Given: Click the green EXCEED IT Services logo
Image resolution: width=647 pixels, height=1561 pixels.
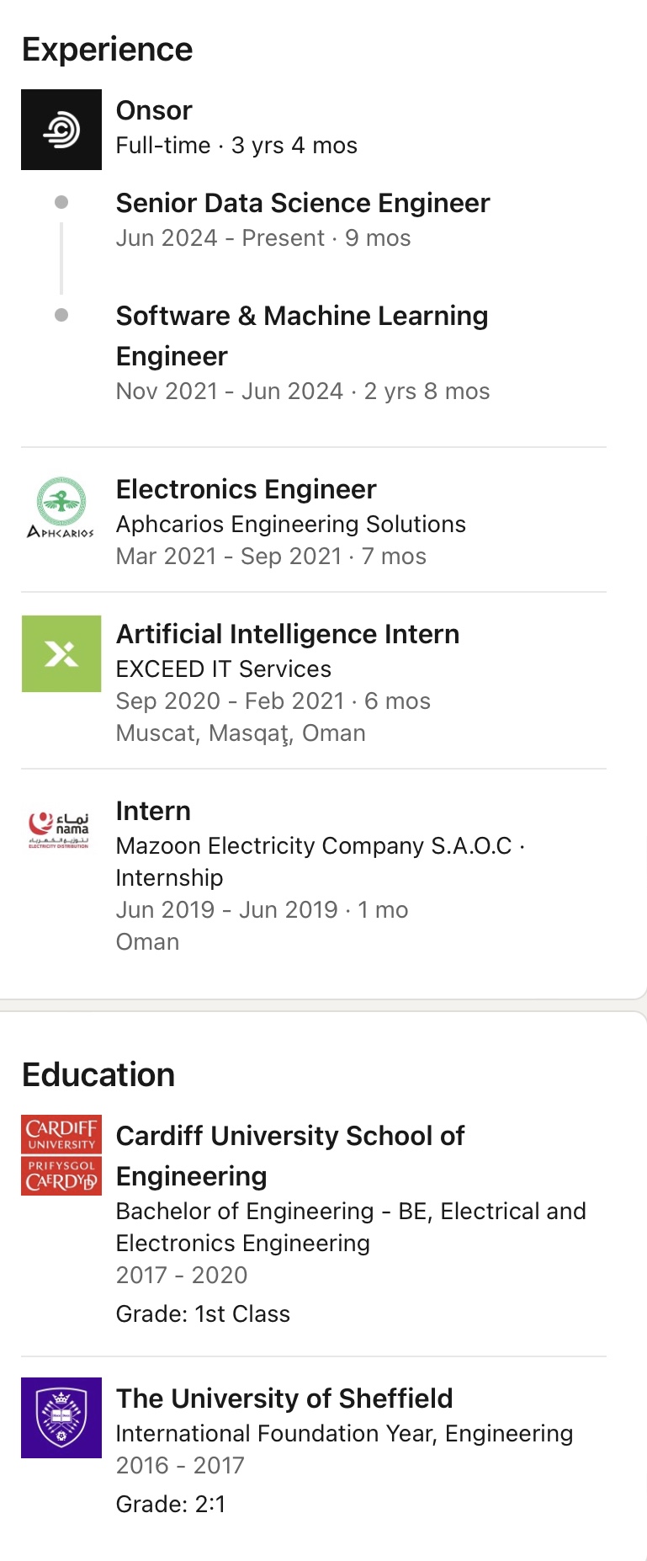Looking at the screenshot, I should click(61, 653).
